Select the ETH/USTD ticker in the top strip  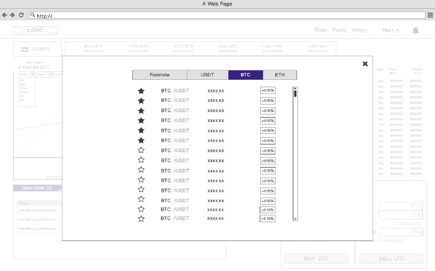click(x=139, y=48)
